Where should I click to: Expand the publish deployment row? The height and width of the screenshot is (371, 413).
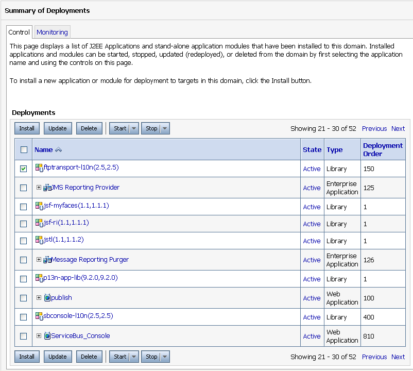pyautogui.click(x=39, y=297)
